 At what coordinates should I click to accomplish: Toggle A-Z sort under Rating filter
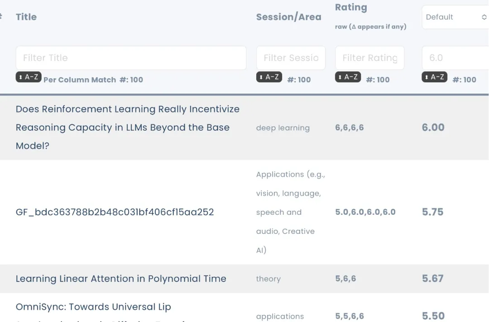tap(348, 77)
